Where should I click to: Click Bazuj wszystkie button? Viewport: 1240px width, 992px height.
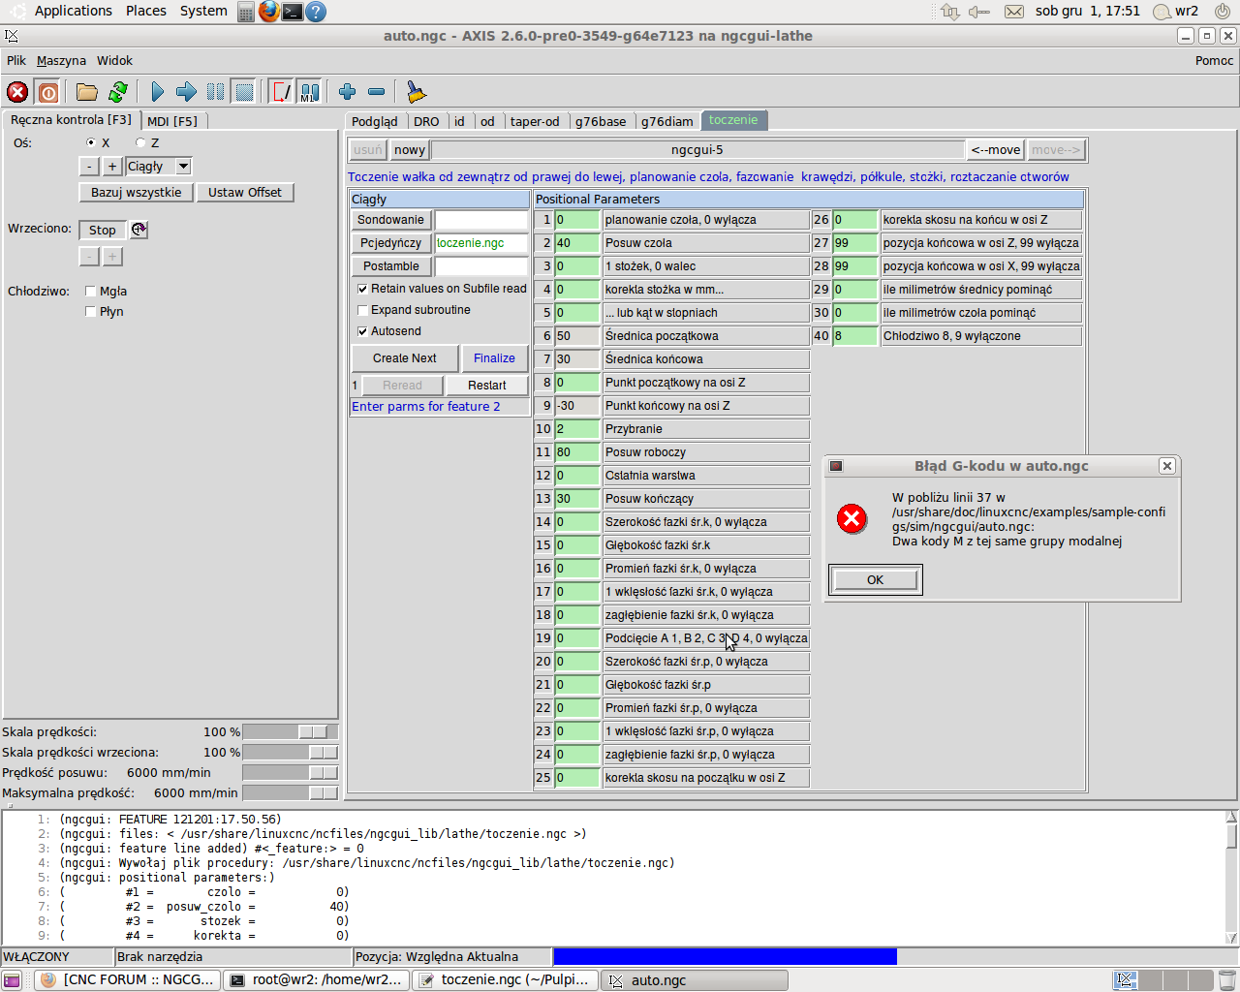coord(137,193)
